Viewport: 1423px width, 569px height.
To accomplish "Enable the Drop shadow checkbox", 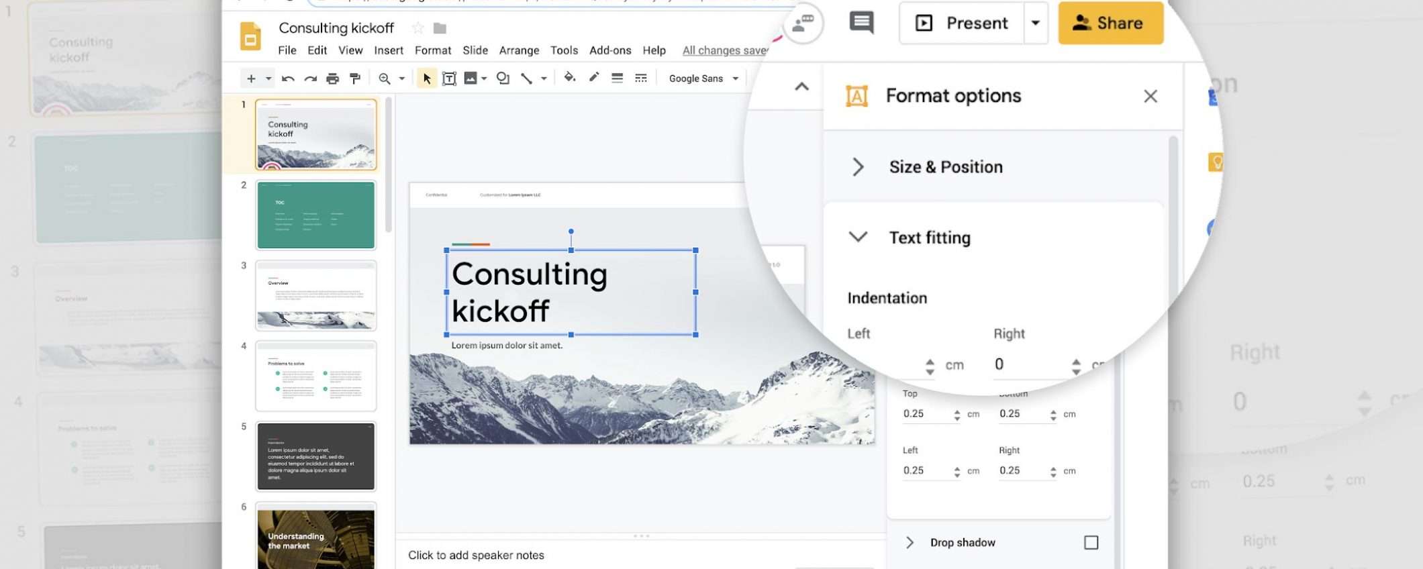I will pyautogui.click(x=1091, y=542).
